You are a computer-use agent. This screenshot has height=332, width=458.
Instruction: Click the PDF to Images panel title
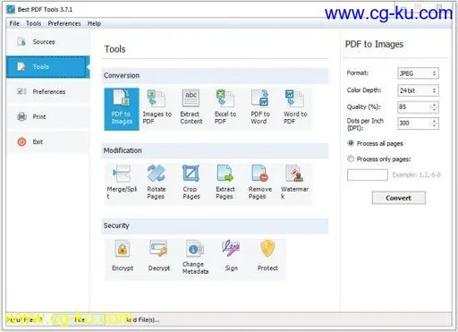point(374,45)
